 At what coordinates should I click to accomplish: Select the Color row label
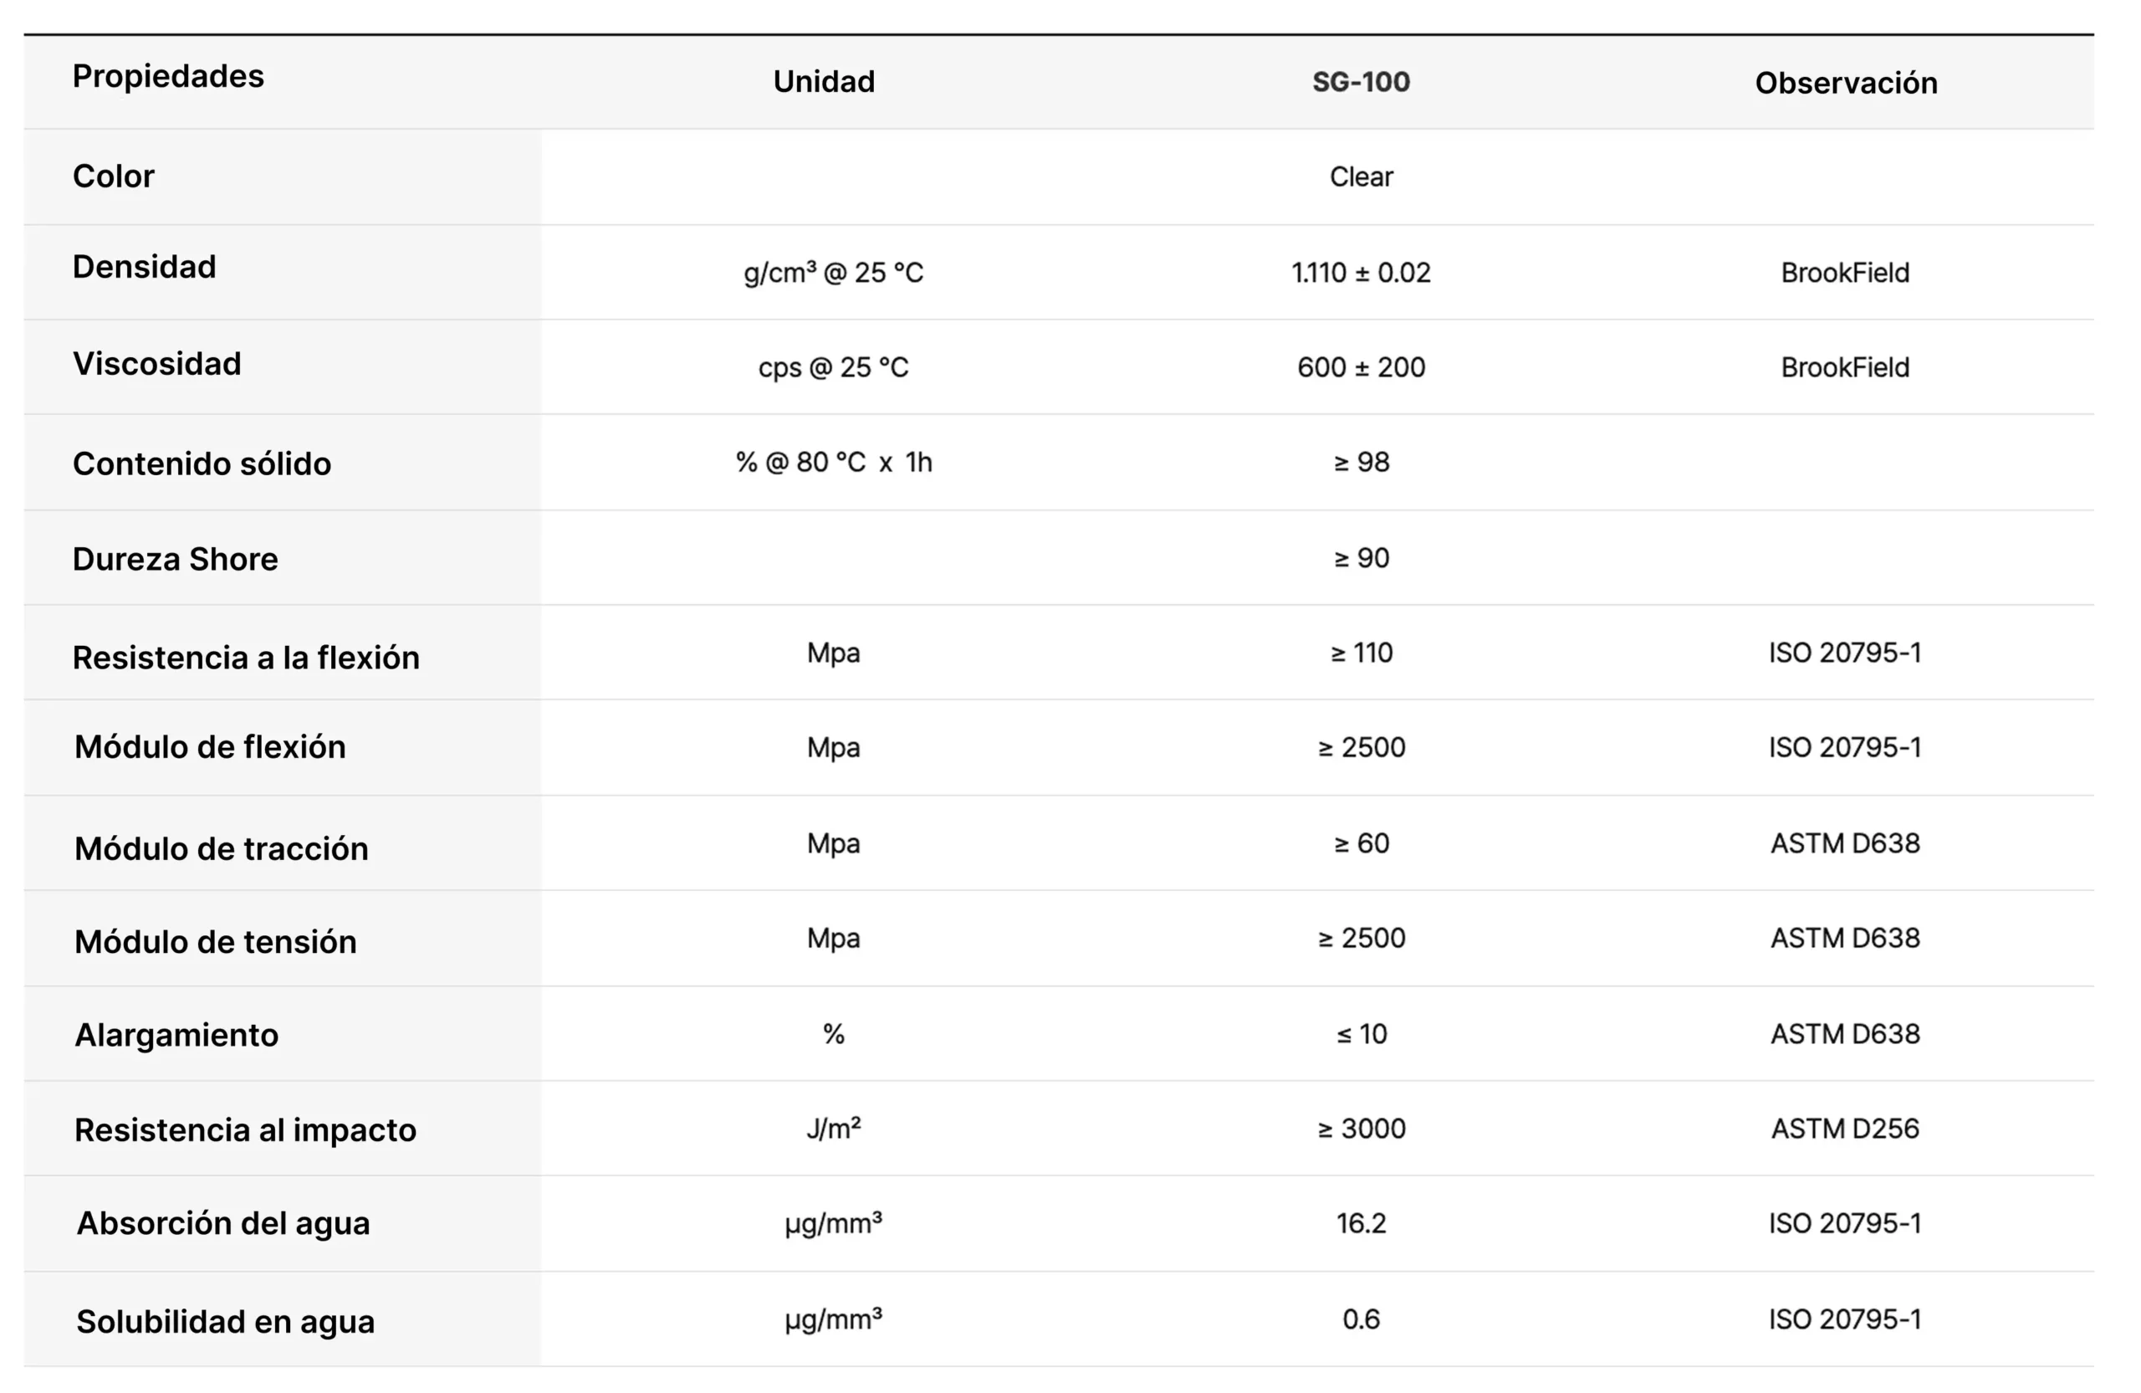114,177
